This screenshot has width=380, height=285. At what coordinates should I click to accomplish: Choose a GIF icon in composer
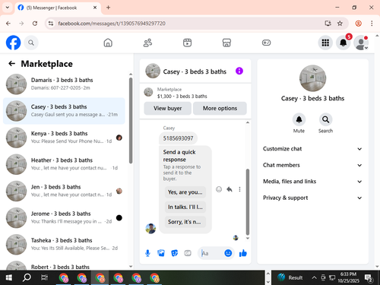coord(188,253)
